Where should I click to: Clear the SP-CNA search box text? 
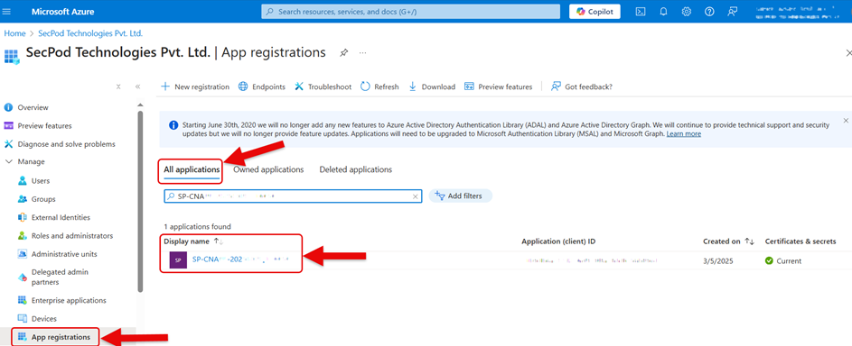pos(416,196)
